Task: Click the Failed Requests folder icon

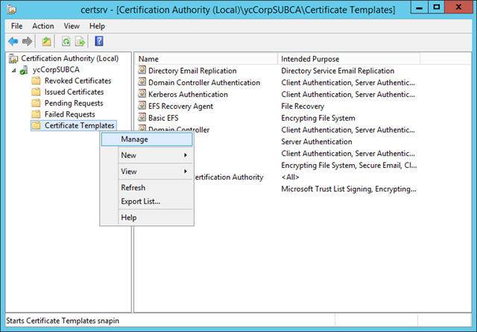Action: coord(36,115)
